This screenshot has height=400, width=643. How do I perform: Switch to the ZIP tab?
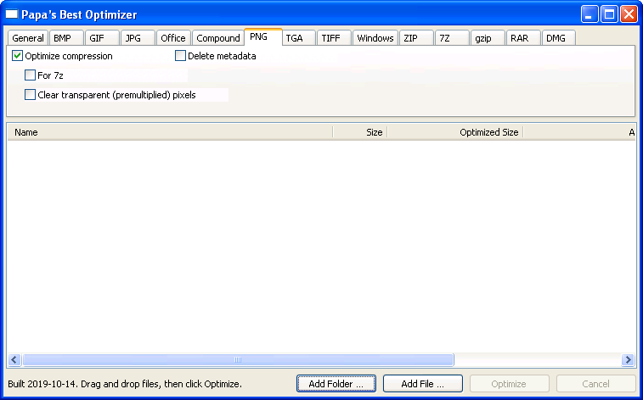point(410,38)
